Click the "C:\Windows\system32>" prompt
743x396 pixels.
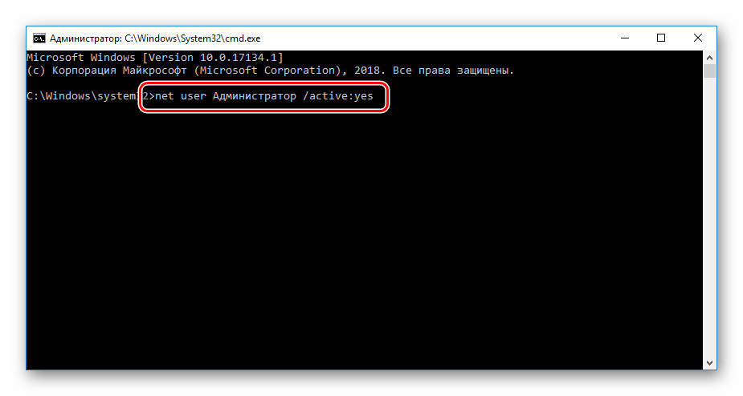tap(84, 96)
